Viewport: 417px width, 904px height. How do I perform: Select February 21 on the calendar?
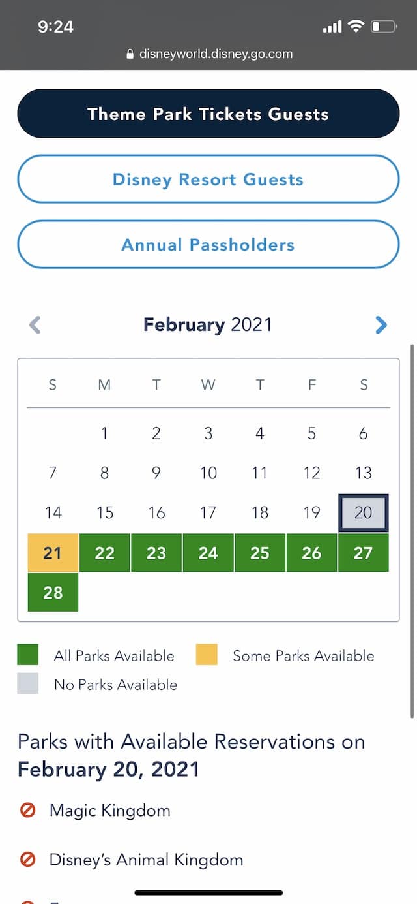click(x=53, y=553)
